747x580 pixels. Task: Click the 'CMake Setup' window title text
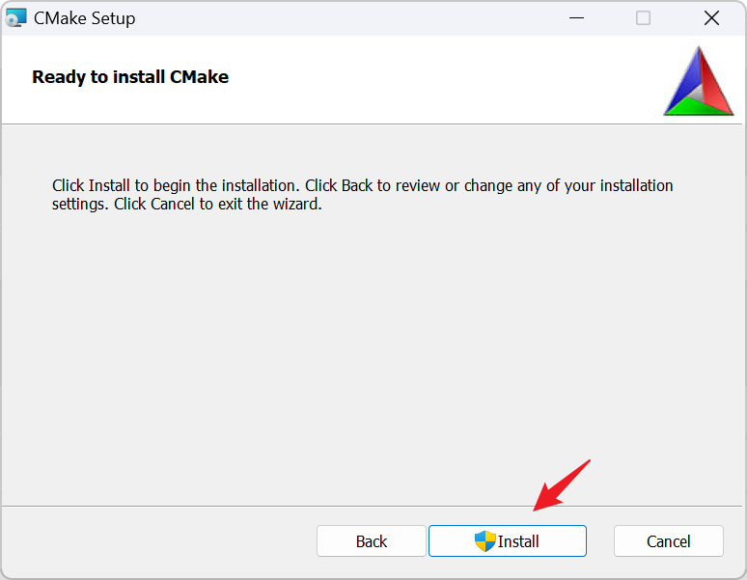[x=84, y=18]
